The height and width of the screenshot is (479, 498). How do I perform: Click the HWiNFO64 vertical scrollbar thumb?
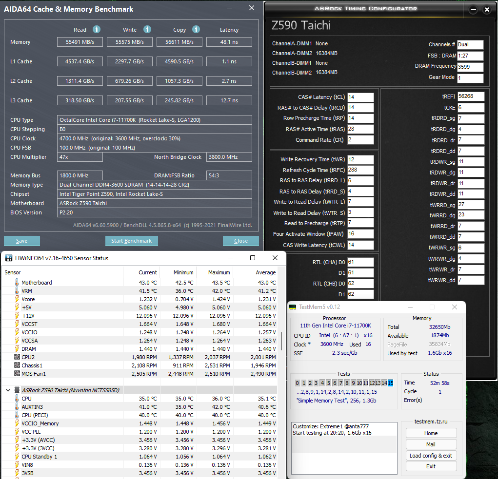[x=281, y=341]
